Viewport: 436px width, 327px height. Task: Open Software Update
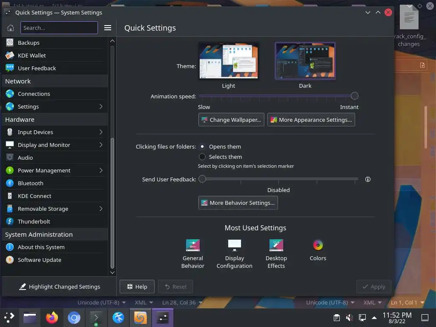(54, 260)
